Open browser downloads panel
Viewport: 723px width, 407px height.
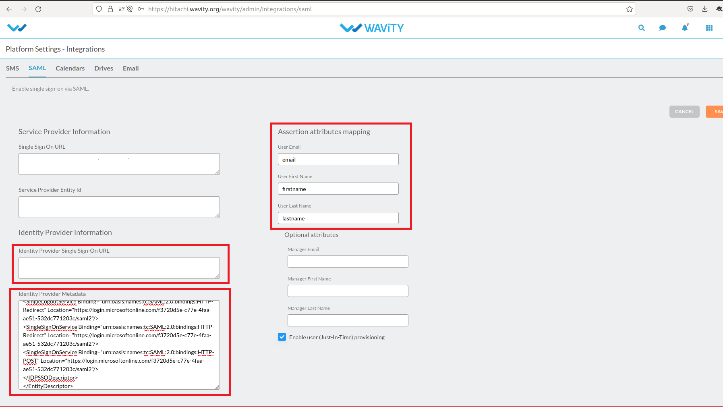[705, 9]
